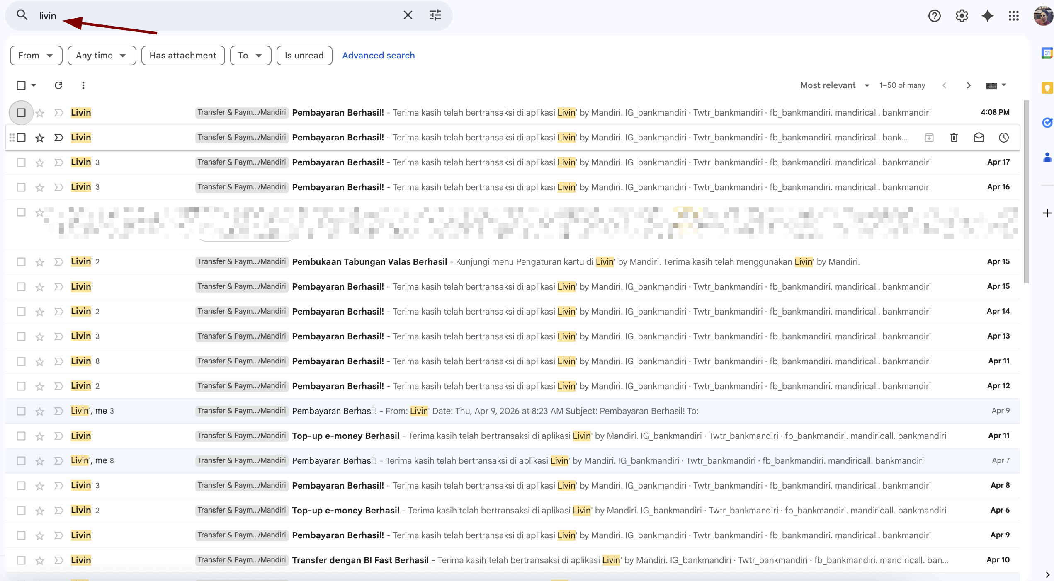Click the livin search input field
This screenshot has height=581, width=1054.
(x=216, y=16)
